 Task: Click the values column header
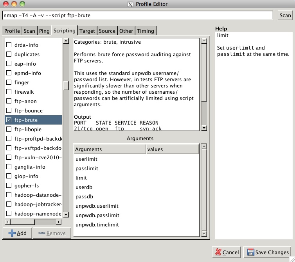pos(172,149)
